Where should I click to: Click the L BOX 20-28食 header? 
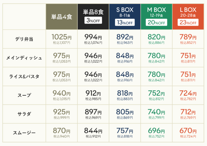[188, 17]
